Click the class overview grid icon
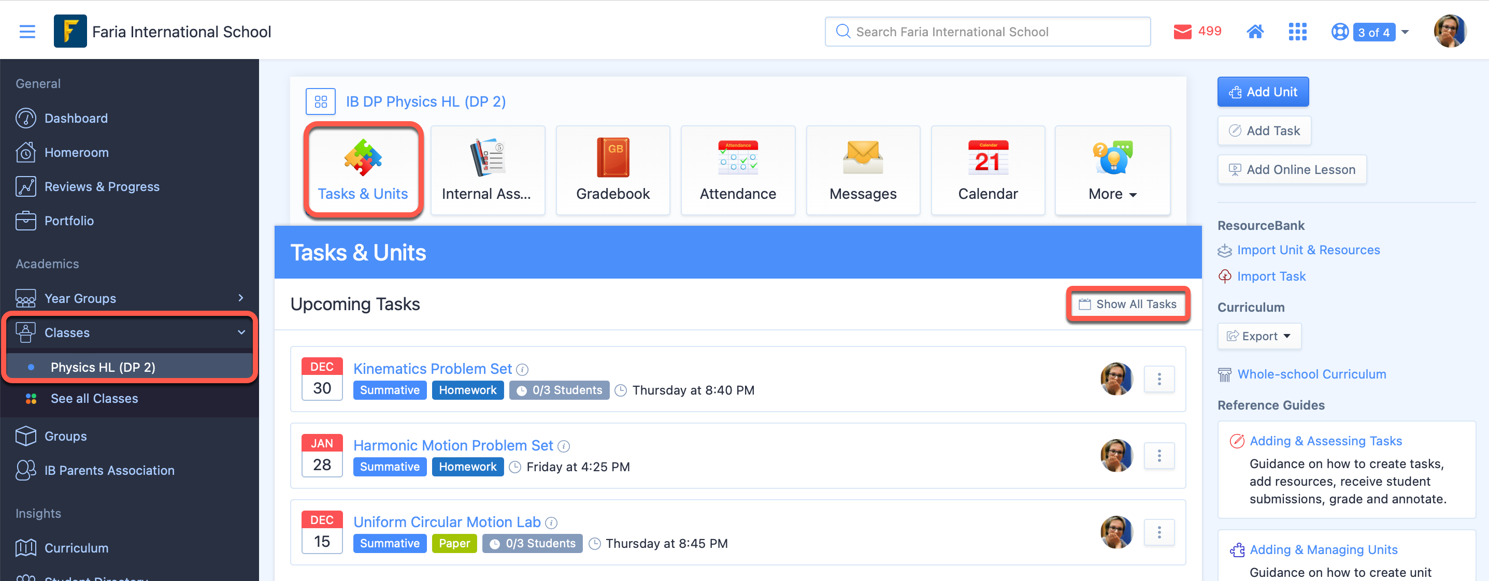The image size is (1489, 581). (321, 101)
